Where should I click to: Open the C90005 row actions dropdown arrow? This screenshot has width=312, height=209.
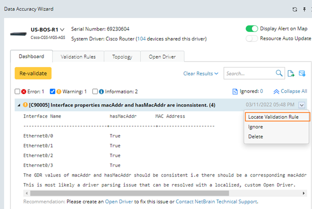pyautogui.click(x=301, y=105)
